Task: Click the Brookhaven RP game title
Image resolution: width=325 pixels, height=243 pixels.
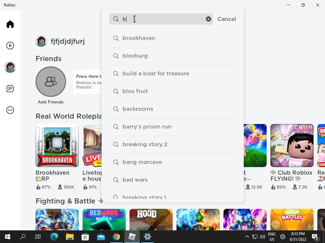Action: coord(52,176)
